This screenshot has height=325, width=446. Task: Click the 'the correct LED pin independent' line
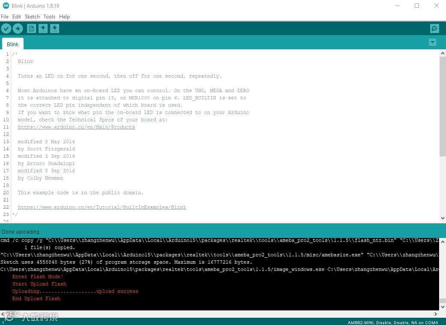click(100, 105)
